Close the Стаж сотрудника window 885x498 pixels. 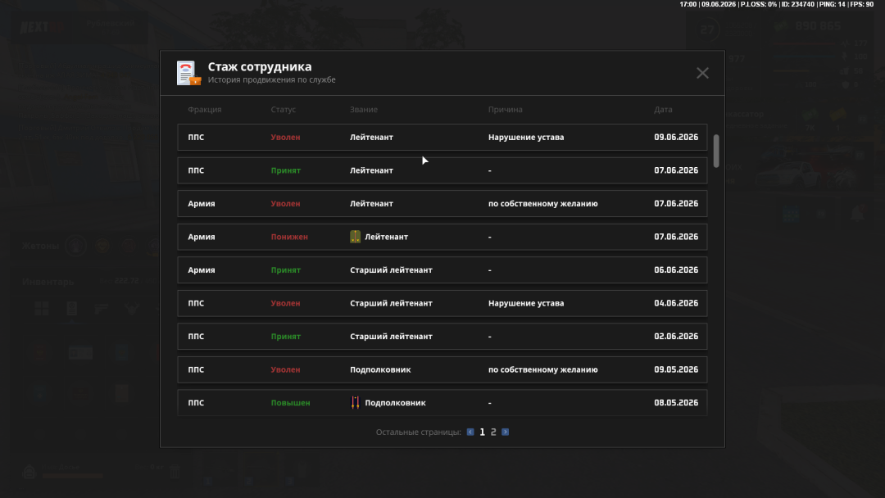click(x=702, y=73)
